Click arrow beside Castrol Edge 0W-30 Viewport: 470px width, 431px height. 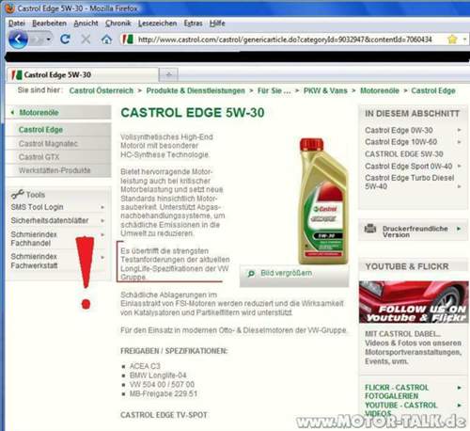click(x=459, y=130)
